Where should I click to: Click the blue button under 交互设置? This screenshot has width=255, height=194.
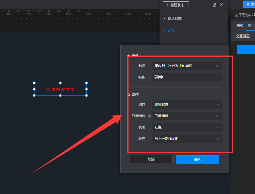[246, 50]
